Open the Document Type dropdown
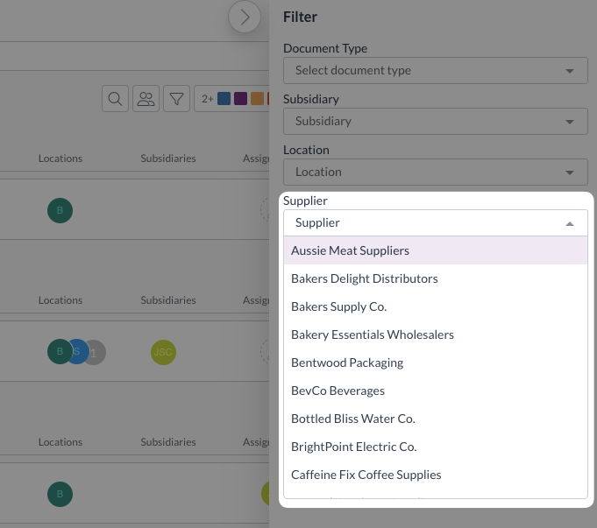 pyautogui.click(x=435, y=70)
